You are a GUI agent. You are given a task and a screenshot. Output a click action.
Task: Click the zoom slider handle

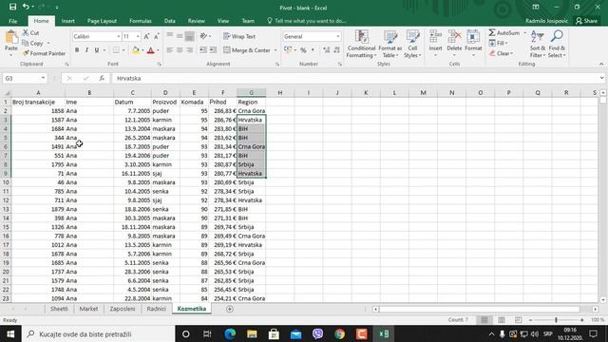[556, 320]
